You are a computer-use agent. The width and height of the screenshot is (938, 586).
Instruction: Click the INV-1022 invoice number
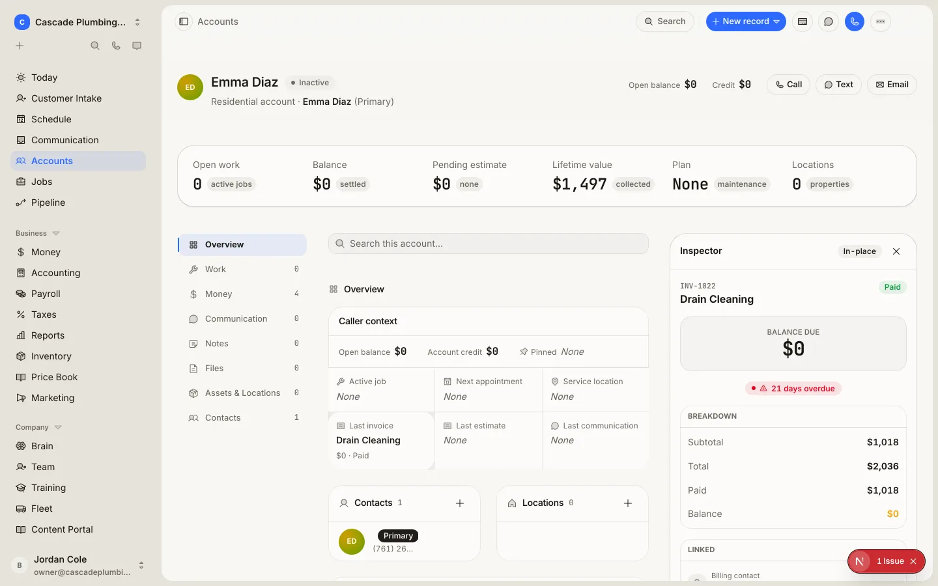point(698,286)
